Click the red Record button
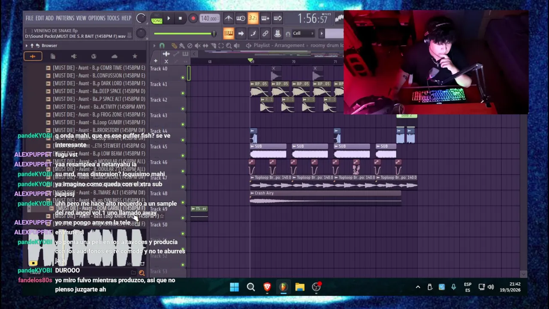549x309 pixels. [193, 18]
